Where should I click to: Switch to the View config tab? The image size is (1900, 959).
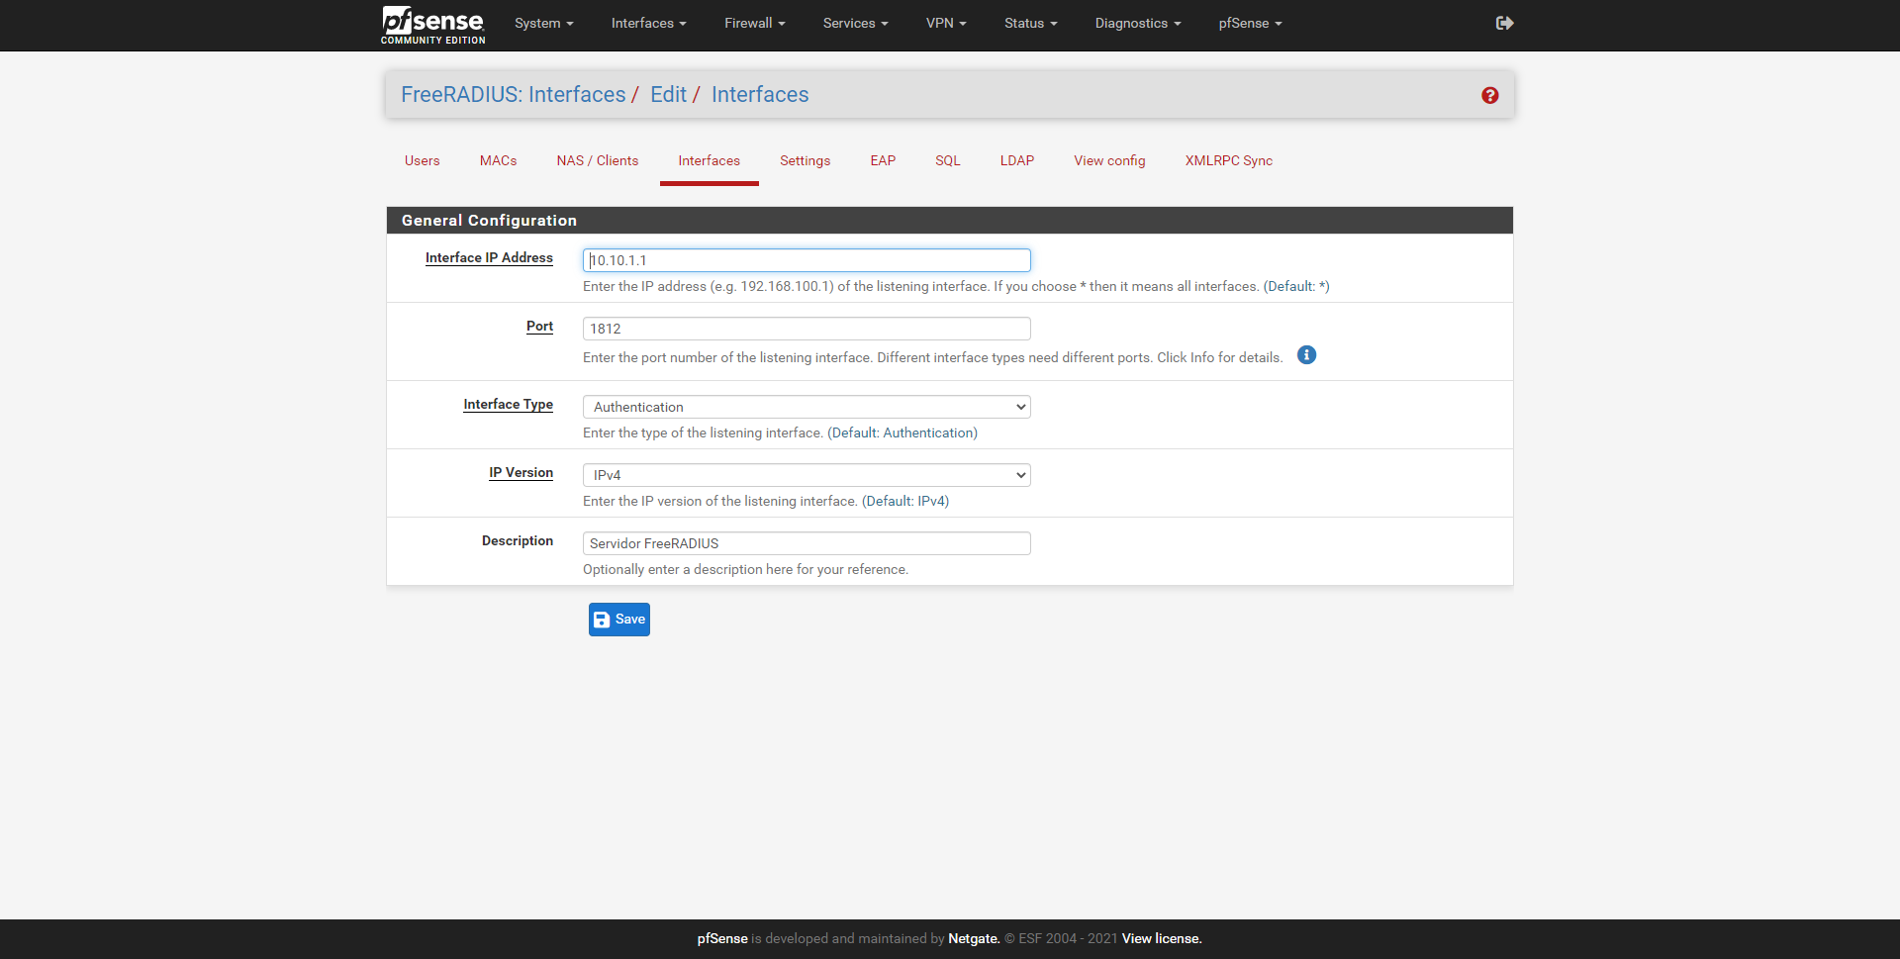click(1110, 160)
